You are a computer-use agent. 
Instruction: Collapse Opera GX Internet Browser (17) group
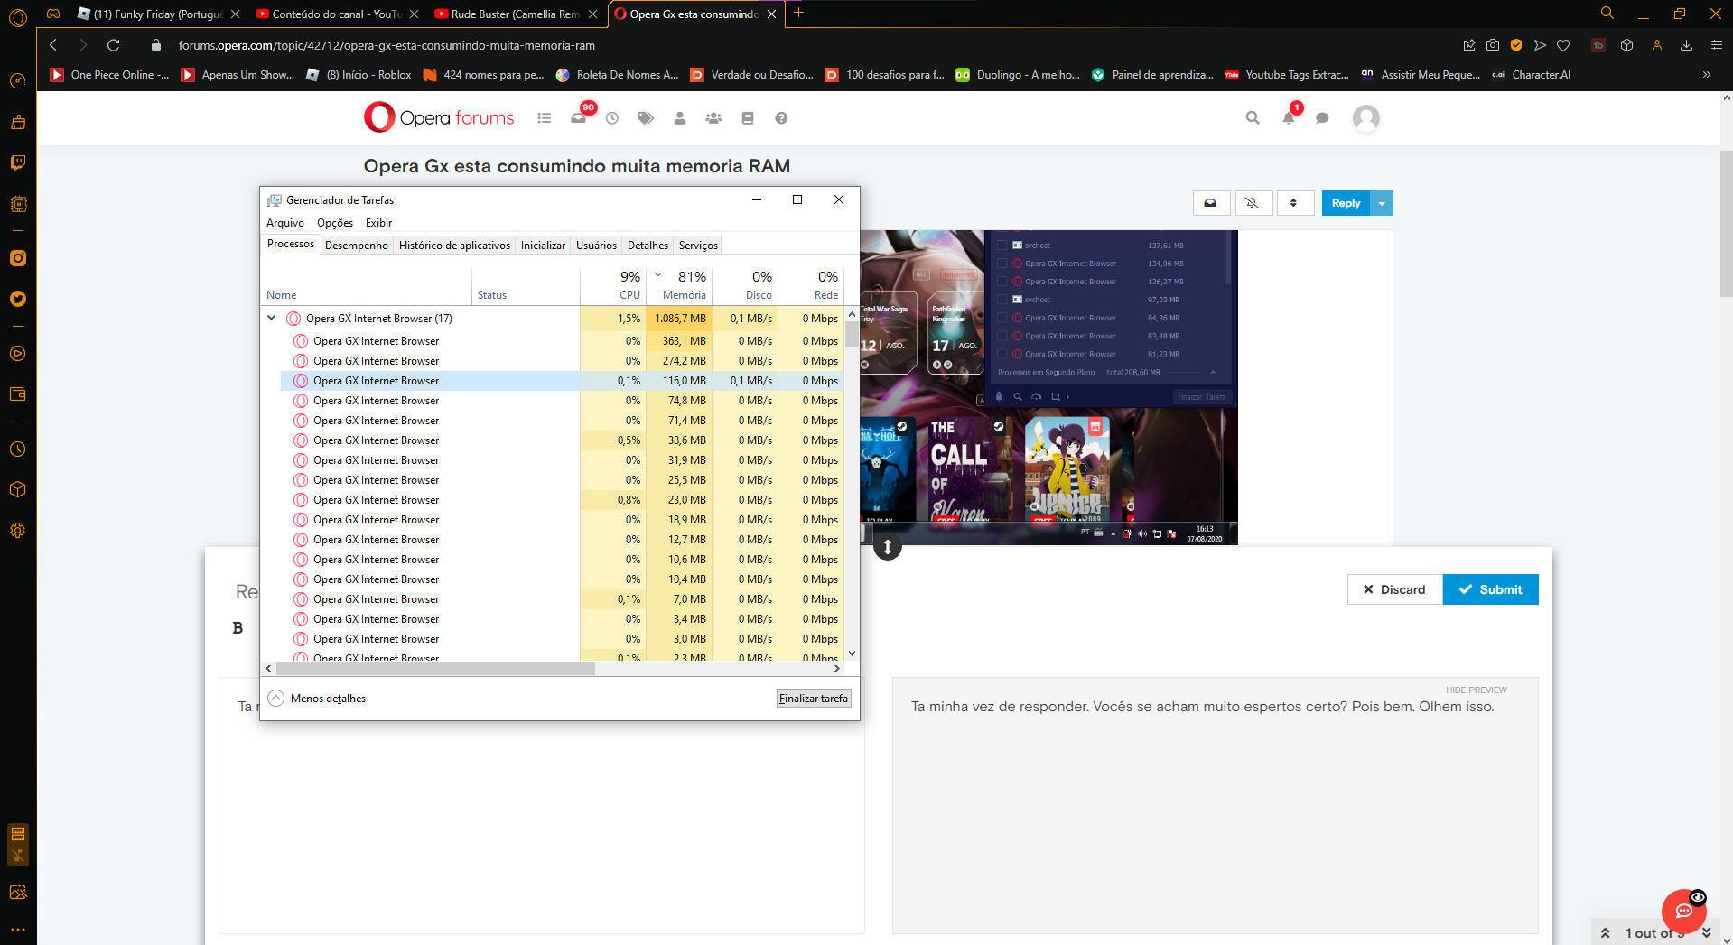coord(271,318)
